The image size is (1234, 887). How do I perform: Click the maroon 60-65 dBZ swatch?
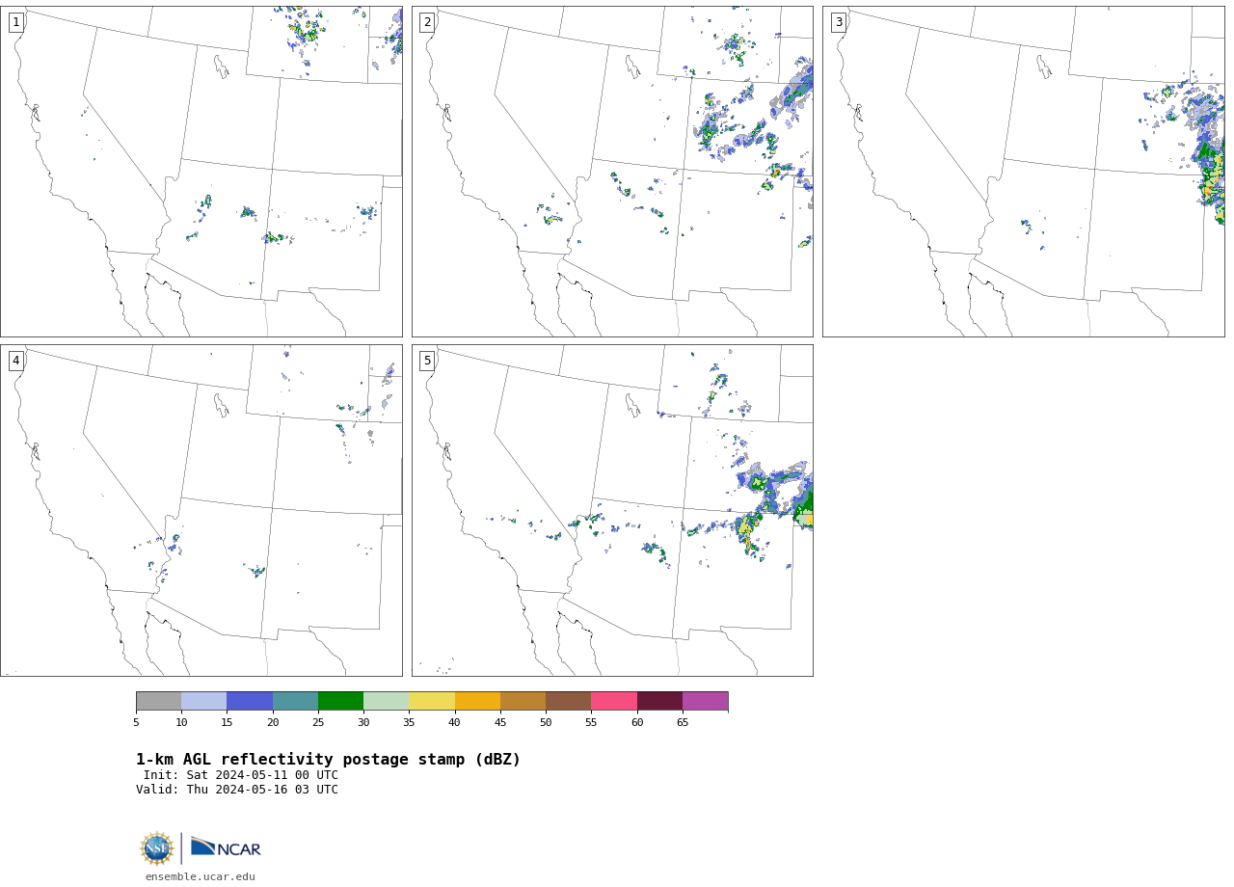[x=659, y=701]
